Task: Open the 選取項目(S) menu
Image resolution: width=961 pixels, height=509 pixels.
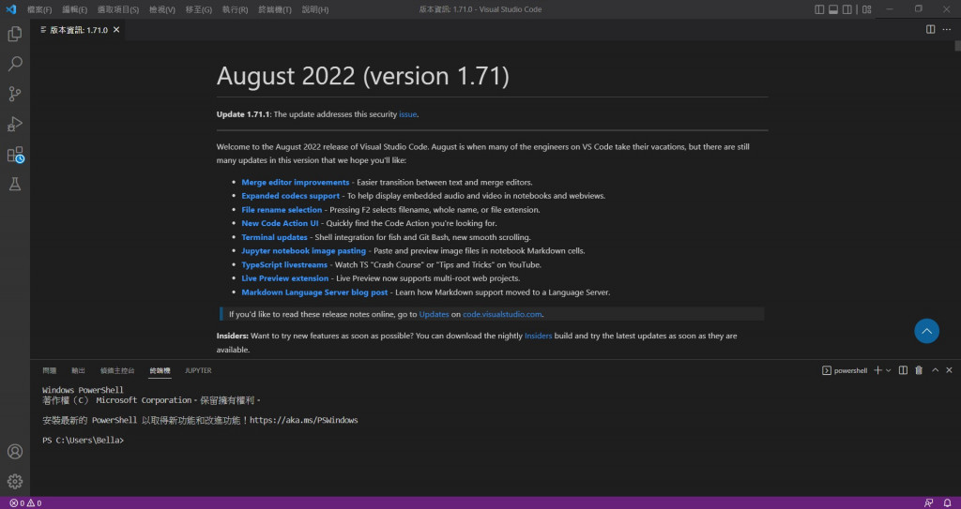Action: point(118,9)
